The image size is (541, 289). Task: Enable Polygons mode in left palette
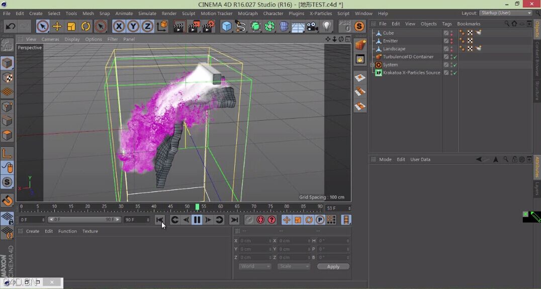pyautogui.click(x=7, y=135)
